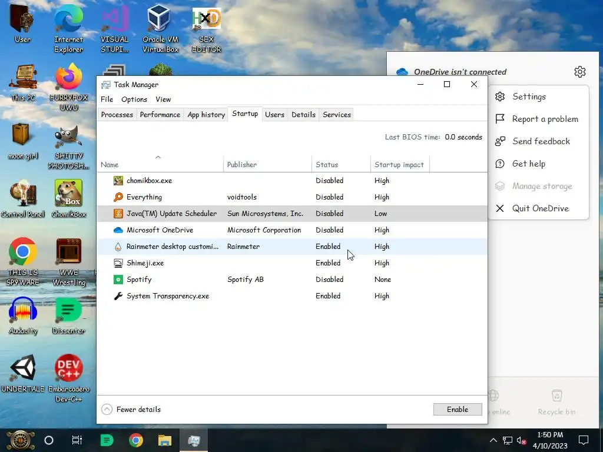Click Quit OneDrive menu entry
This screenshot has height=452, width=603.
coord(538,208)
